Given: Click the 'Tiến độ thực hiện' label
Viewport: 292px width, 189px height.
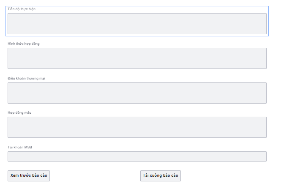Looking at the screenshot, I should point(22,9).
